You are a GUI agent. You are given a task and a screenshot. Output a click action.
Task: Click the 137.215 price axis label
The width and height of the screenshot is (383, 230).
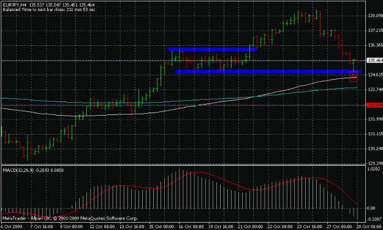376,30
